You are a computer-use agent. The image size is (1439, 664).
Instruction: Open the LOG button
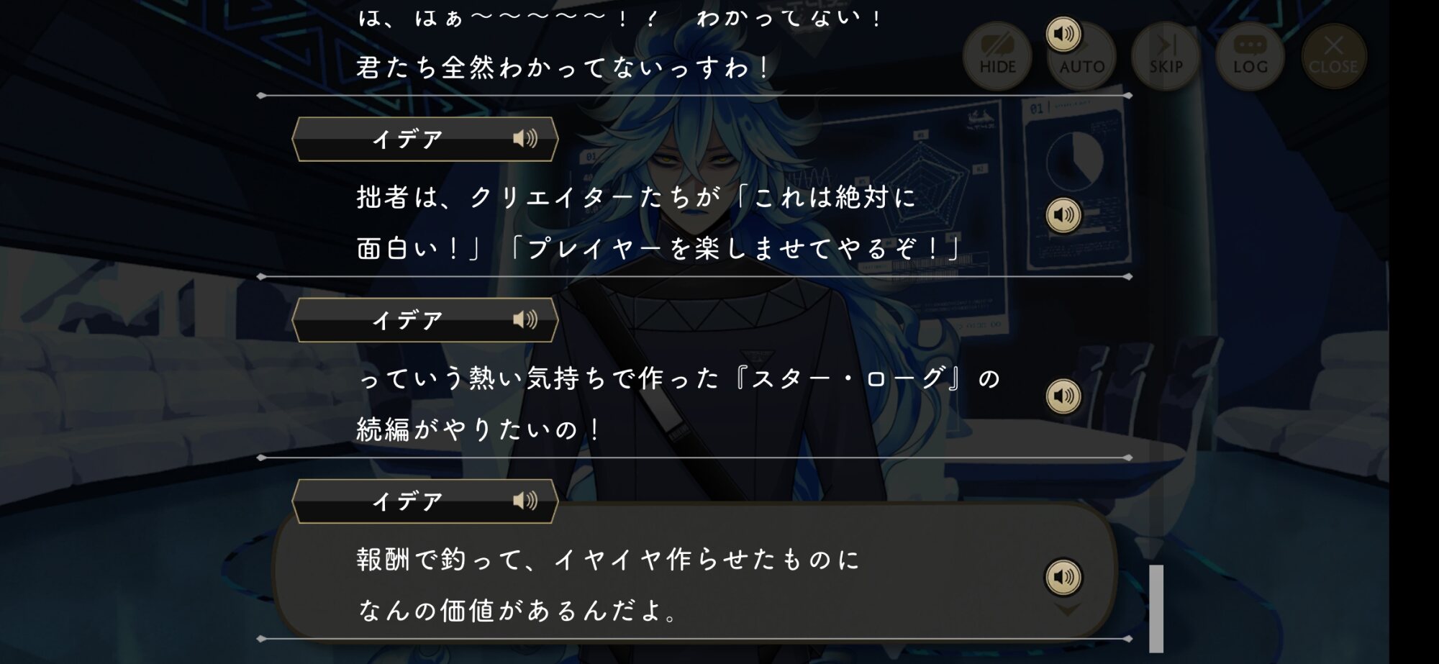pyautogui.click(x=1250, y=56)
